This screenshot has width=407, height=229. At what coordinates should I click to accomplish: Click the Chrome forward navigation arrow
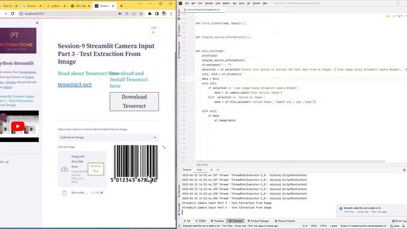(x=5, y=13)
